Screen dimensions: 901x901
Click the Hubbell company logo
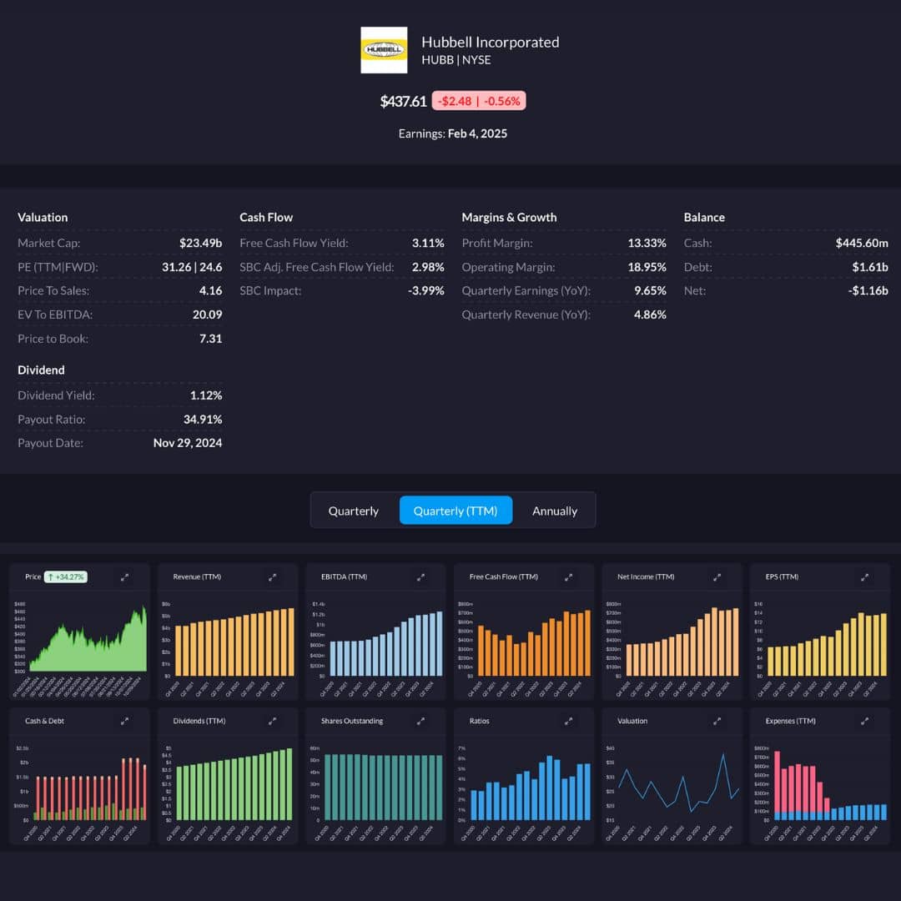tap(384, 50)
